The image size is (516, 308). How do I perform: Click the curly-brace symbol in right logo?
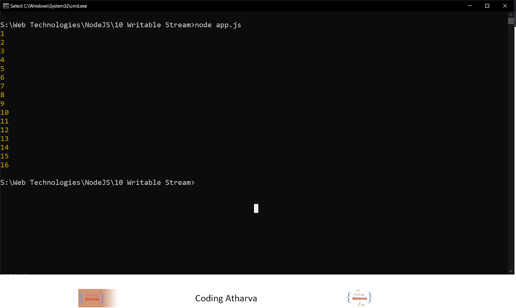click(348, 297)
